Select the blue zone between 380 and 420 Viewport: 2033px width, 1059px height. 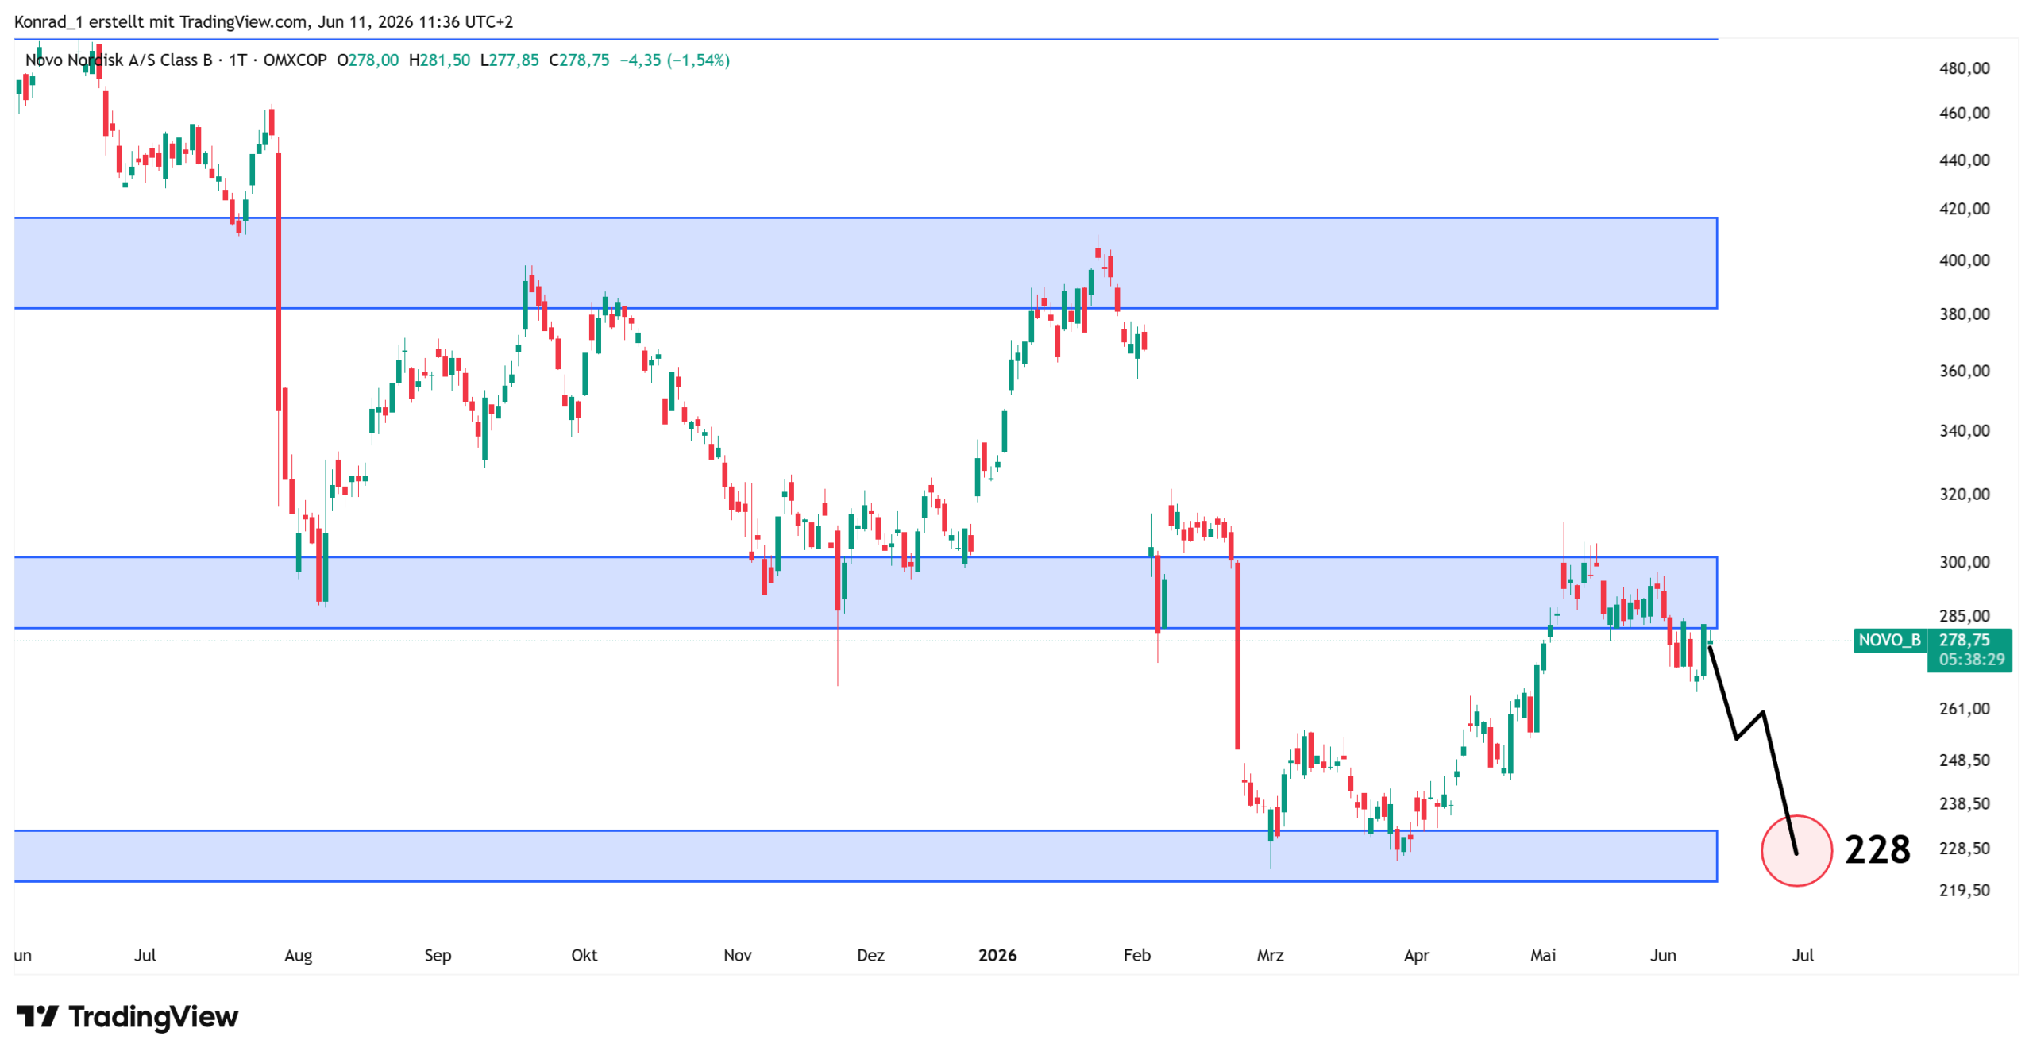(866, 263)
